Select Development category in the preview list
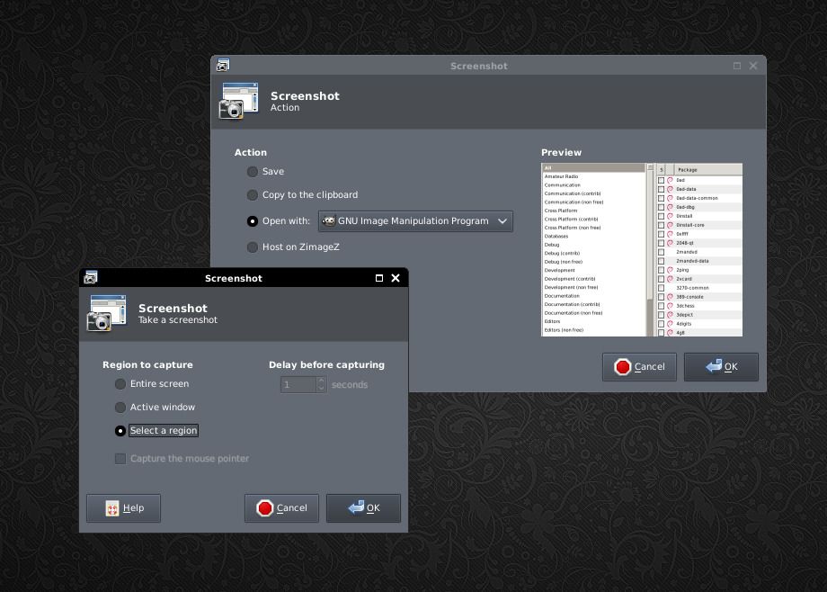 click(559, 270)
